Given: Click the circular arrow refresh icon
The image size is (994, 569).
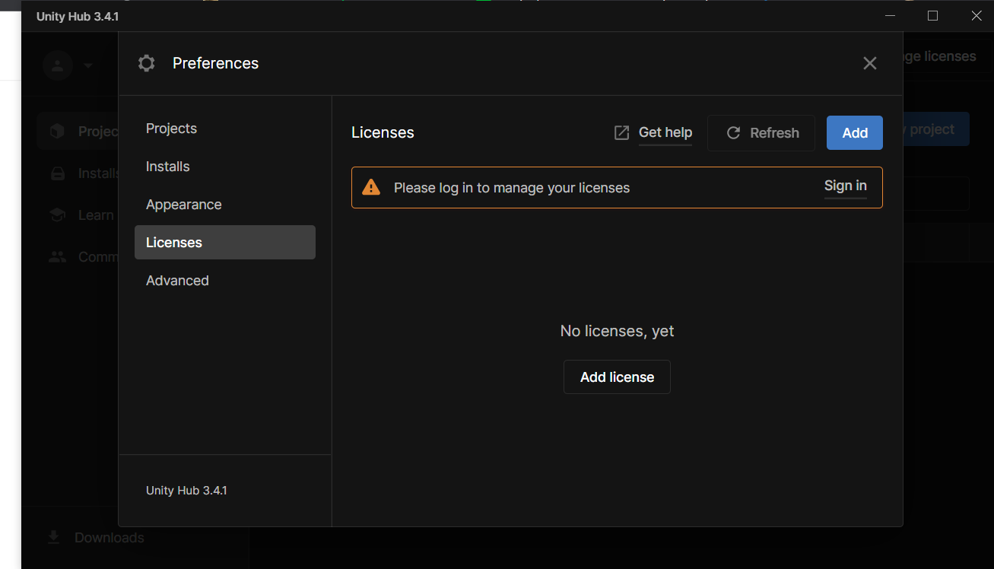Looking at the screenshot, I should click(x=733, y=133).
